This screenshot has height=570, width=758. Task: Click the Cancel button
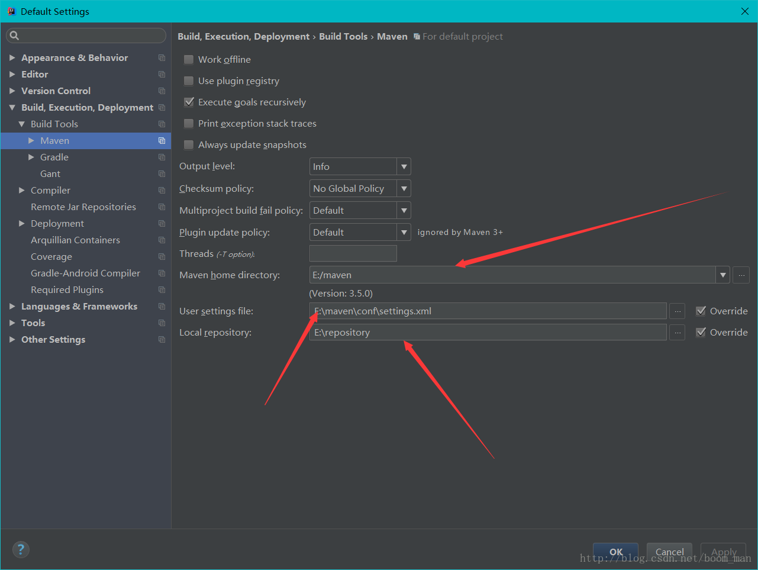[669, 552]
